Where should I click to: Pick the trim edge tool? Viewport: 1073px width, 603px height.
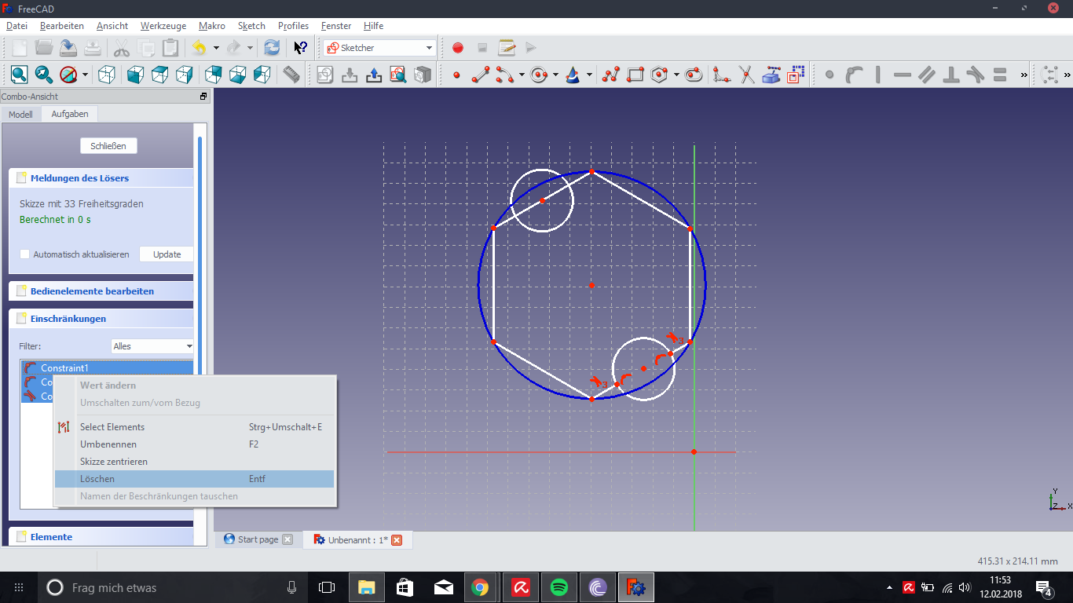pos(746,75)
